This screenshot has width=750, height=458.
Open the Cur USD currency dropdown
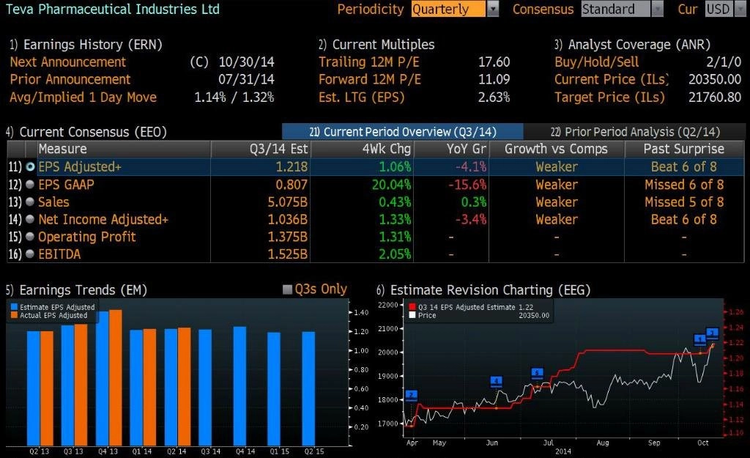coord(726,9)
